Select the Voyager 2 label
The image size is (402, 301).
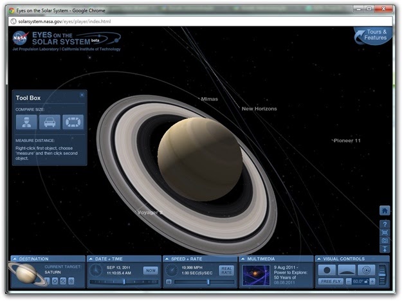tap(150, 212)
